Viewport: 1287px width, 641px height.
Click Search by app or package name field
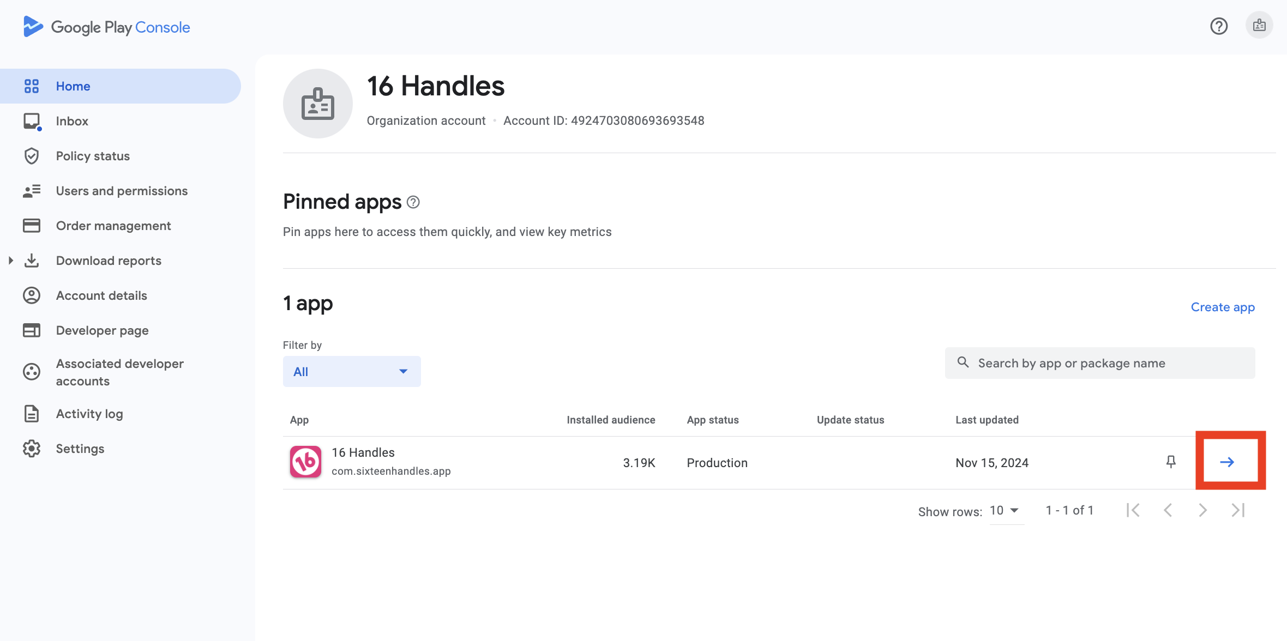[x=1100, y=363]
